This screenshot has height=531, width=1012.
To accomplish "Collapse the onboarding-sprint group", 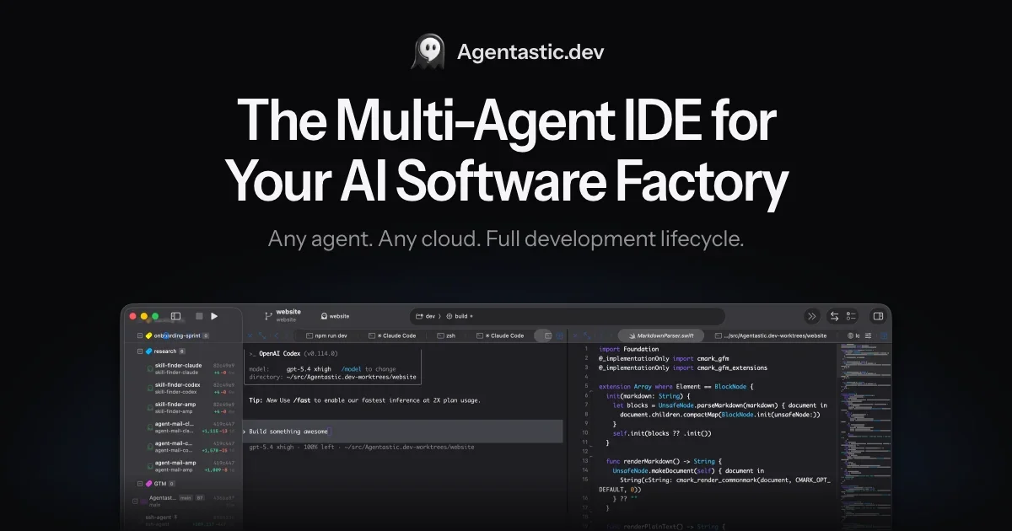I will click(x=139, y=335).
